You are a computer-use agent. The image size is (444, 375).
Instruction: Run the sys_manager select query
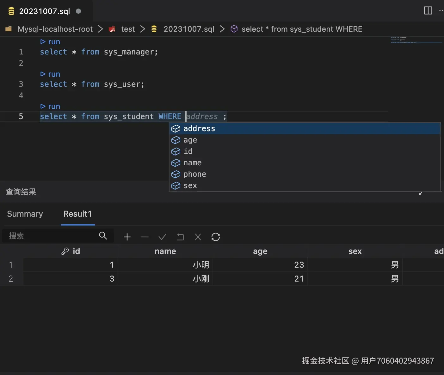pyautogui.click(x=50, y=42)
